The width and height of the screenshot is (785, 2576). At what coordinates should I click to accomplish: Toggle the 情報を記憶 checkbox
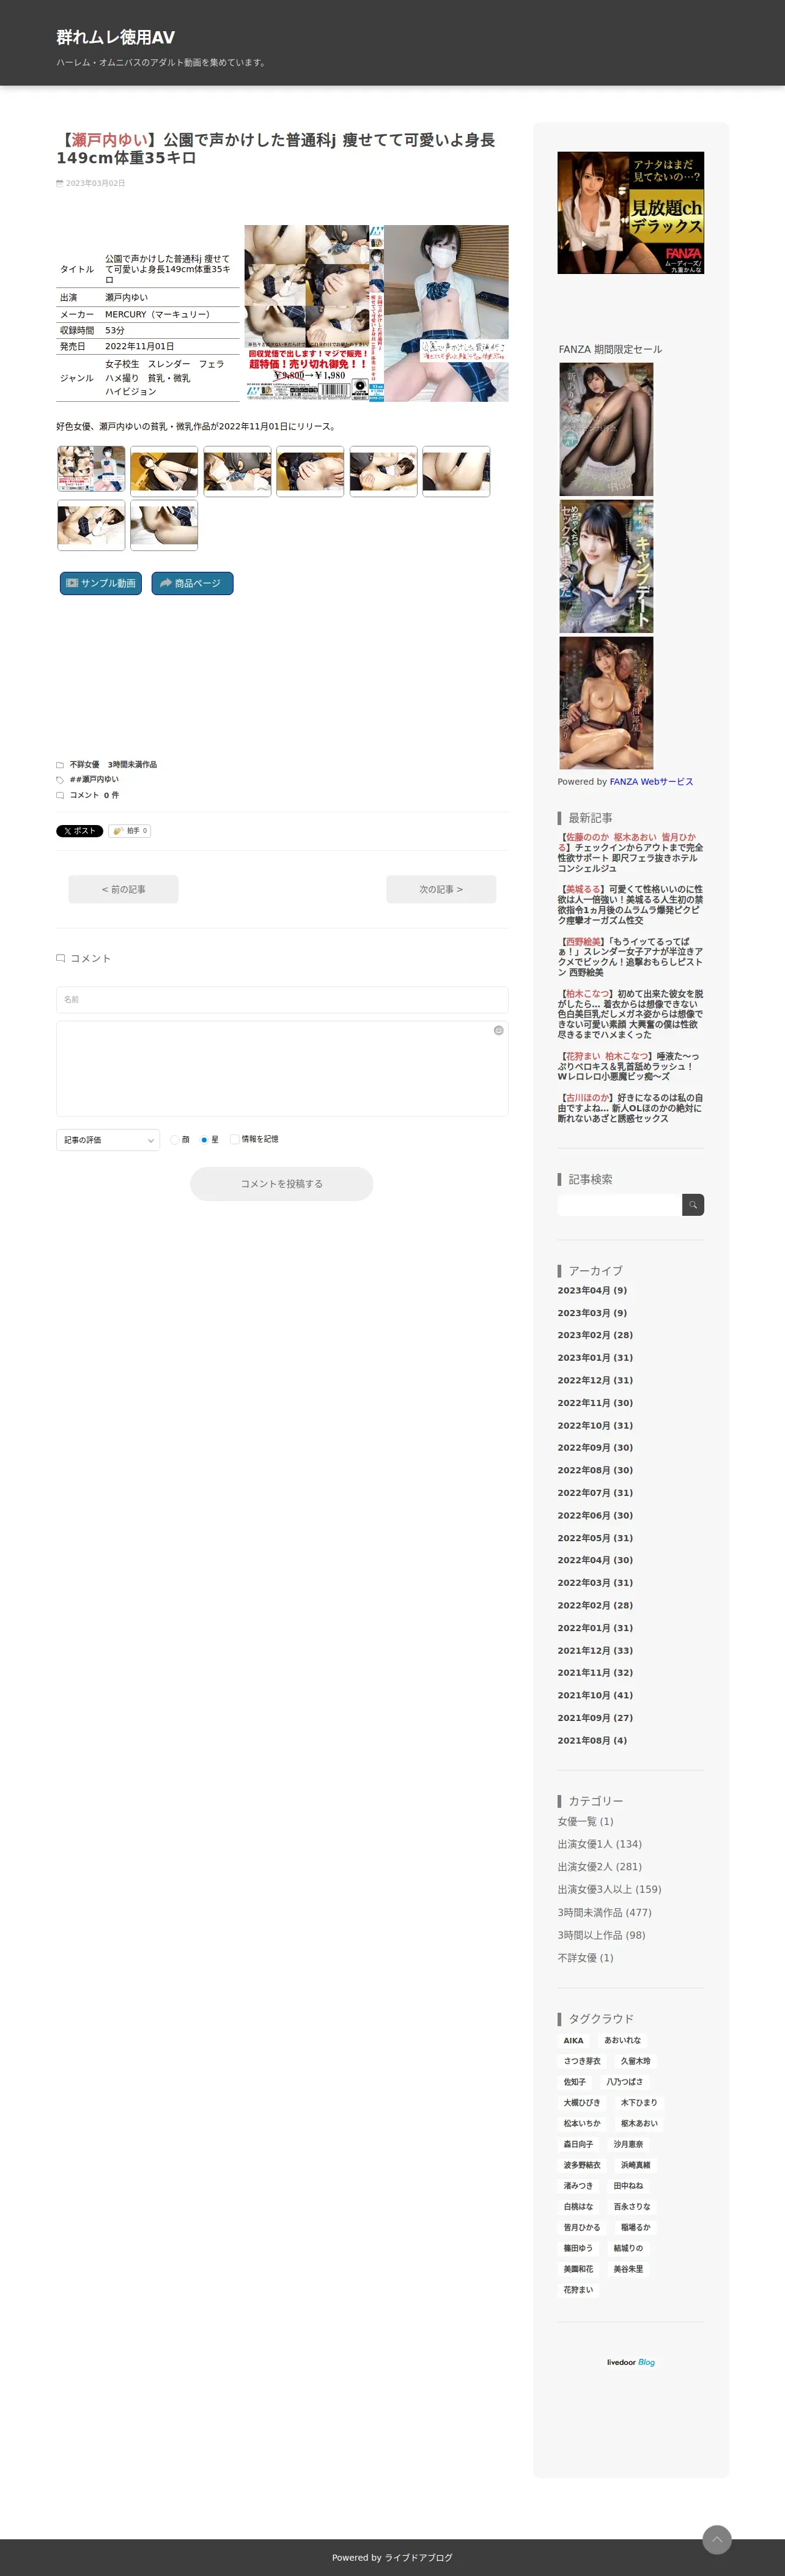pyautogui.click(x=234, y=1140)
